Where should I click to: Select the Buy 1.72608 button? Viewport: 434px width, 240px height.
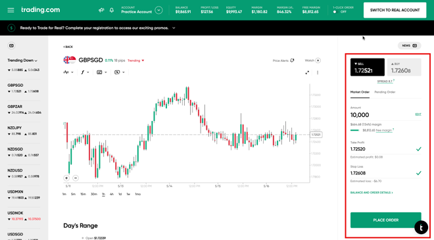(x=404, y=67)
